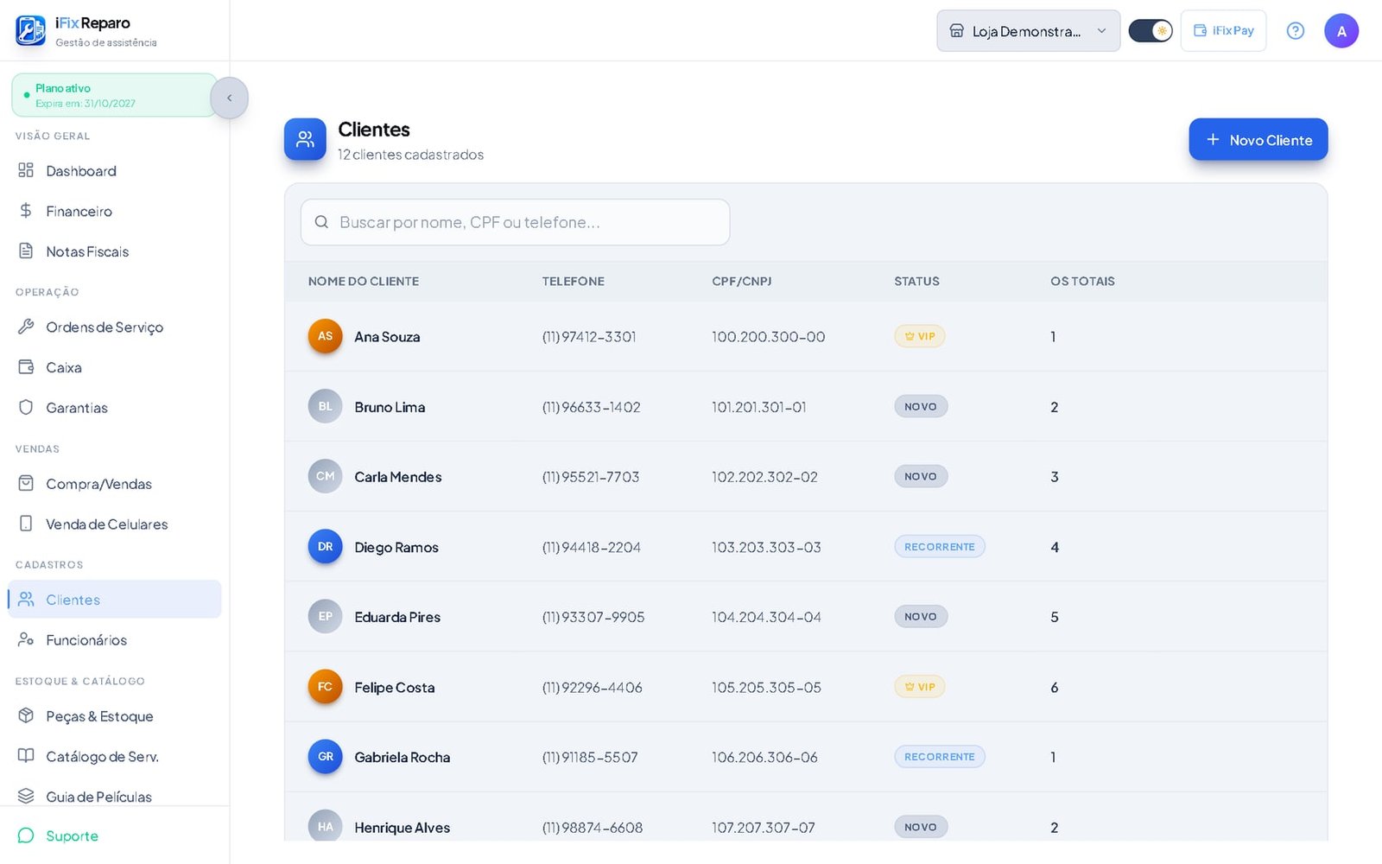The image size is (1382, 864).
Task: Click the OS TOTAIS column header
Action: (1082, 282)
